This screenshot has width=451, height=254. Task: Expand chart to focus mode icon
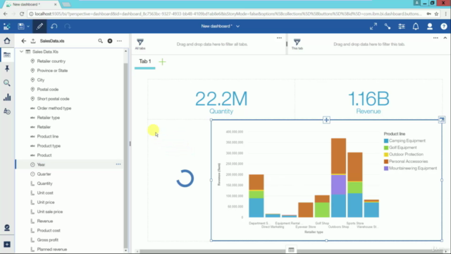pyautogui.click(x=442, y=119)
